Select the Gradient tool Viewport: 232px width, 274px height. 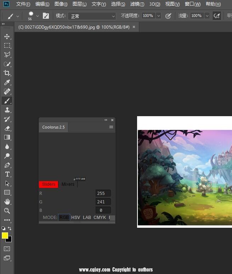coord(7,137)
